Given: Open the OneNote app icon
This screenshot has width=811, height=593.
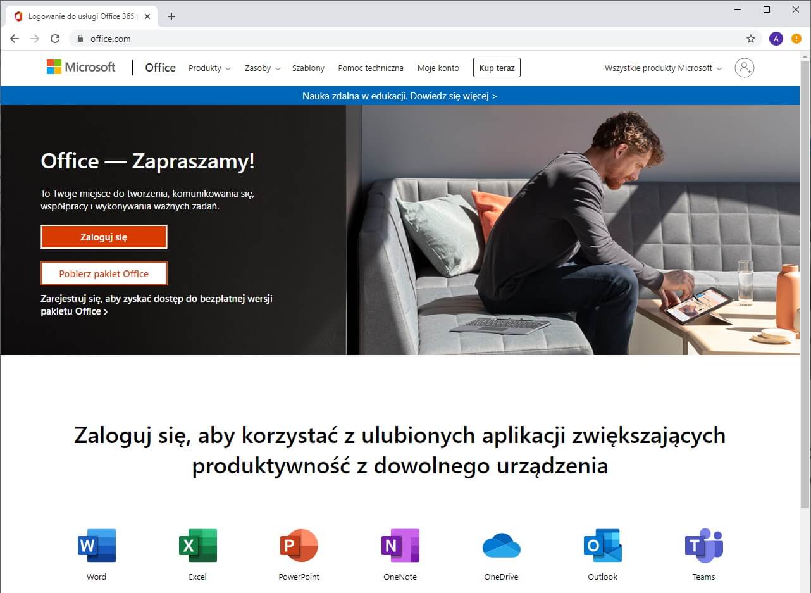Looking at the screenshot, I should pos(400,546).
